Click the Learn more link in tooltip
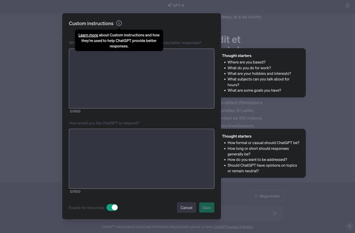 pos(88,35)
